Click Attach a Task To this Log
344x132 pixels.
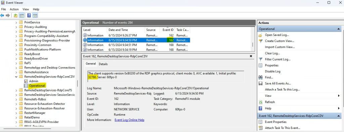(282, 89)
